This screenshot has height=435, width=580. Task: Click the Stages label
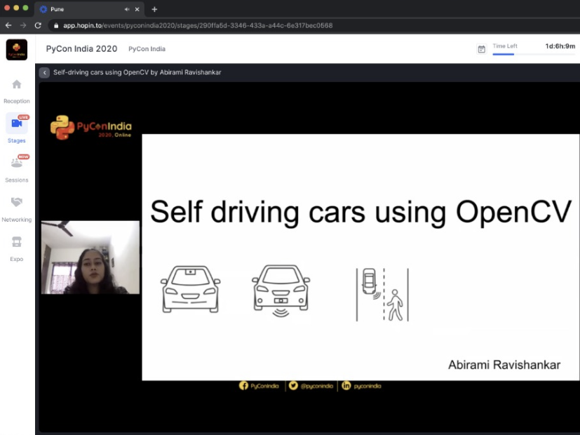click(x=17, y=140)
